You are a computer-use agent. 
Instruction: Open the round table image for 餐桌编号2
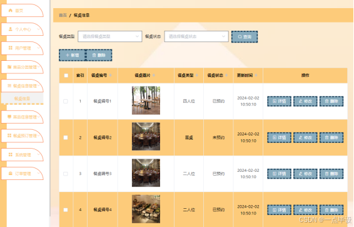tap(146, 137)
